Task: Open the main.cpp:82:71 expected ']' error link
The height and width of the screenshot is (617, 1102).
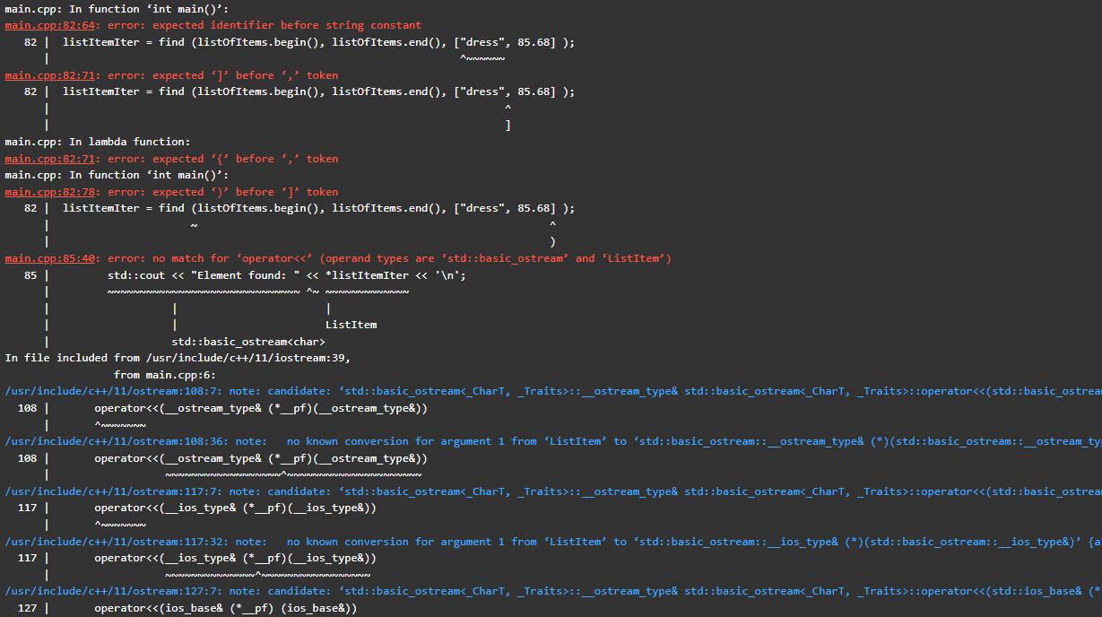Action: pyautogui.click(x=49, y=74)
